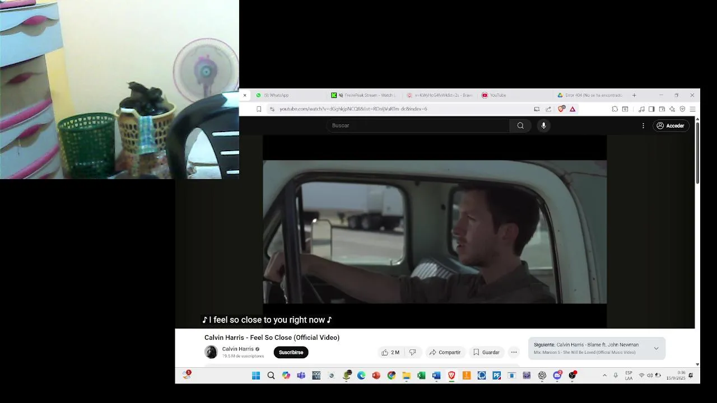Open the Calvin Harris channel name link
Viewport: 717px width, 403px height.
[x=238, y=349]
